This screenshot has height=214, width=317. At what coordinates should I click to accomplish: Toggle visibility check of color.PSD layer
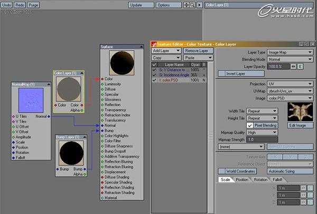pyautogui.click(x=154, y=80)
